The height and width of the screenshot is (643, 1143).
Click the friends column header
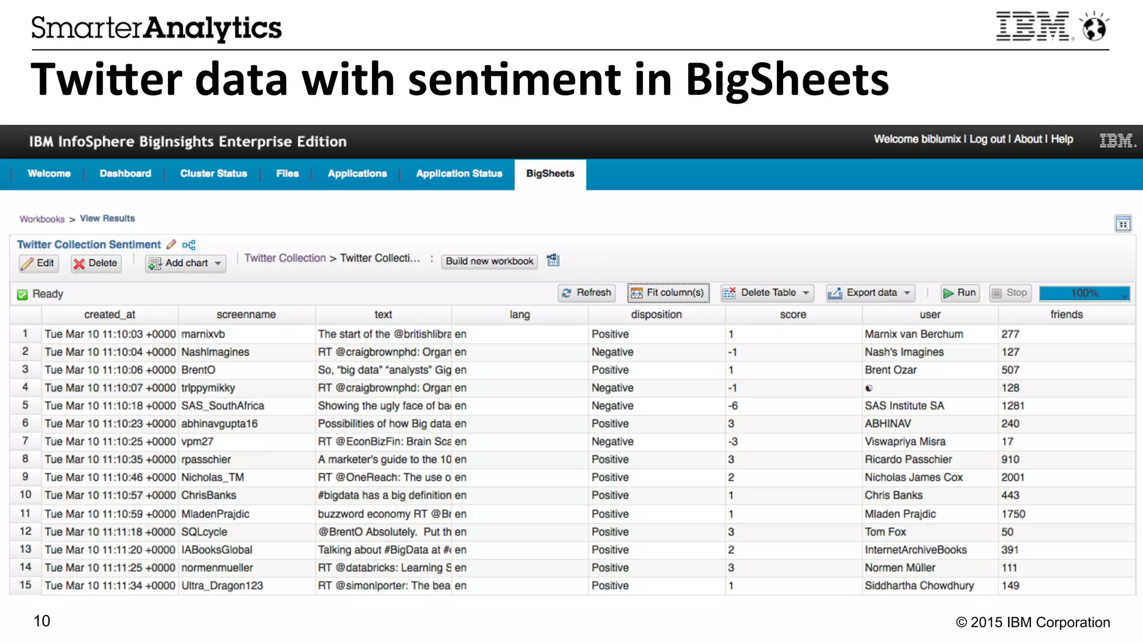point(1067,315)
